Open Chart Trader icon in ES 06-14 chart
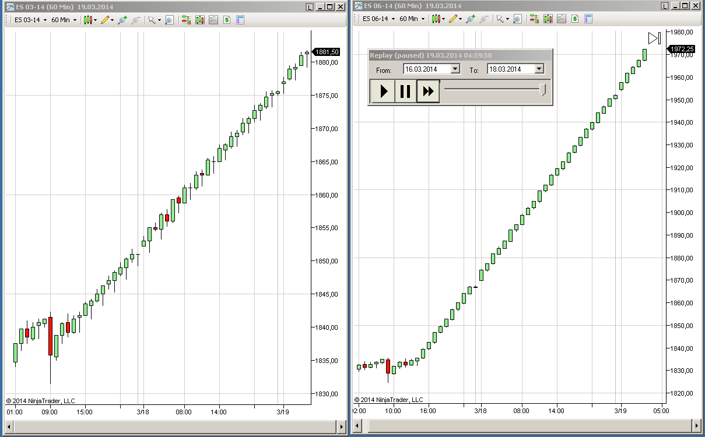 534,19
